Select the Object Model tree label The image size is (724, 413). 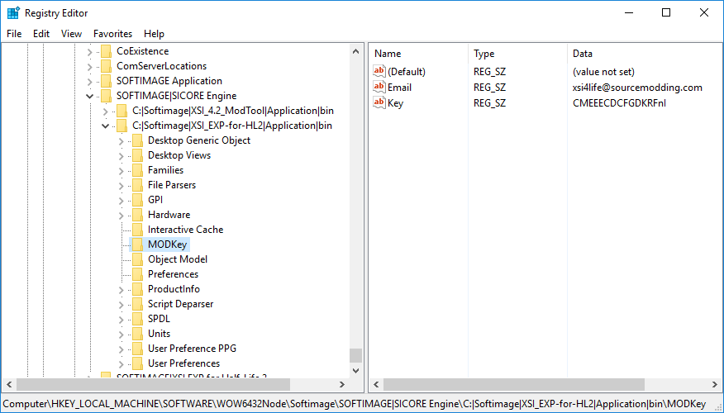click(178, 259)
